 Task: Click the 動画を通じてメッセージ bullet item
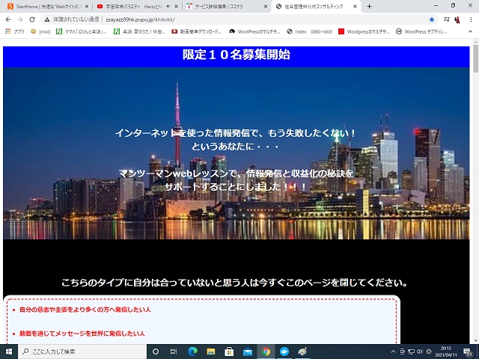82,334
